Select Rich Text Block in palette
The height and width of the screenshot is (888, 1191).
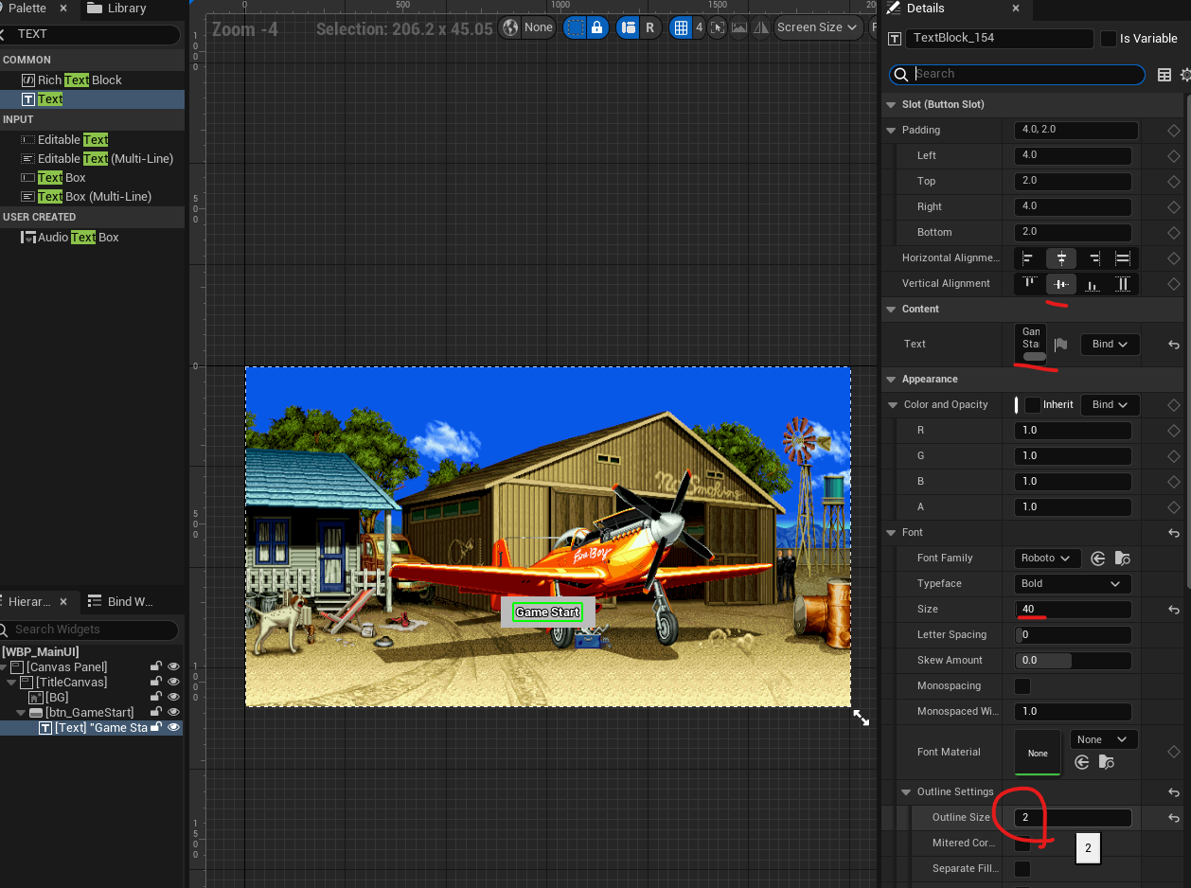click(80, 80)
